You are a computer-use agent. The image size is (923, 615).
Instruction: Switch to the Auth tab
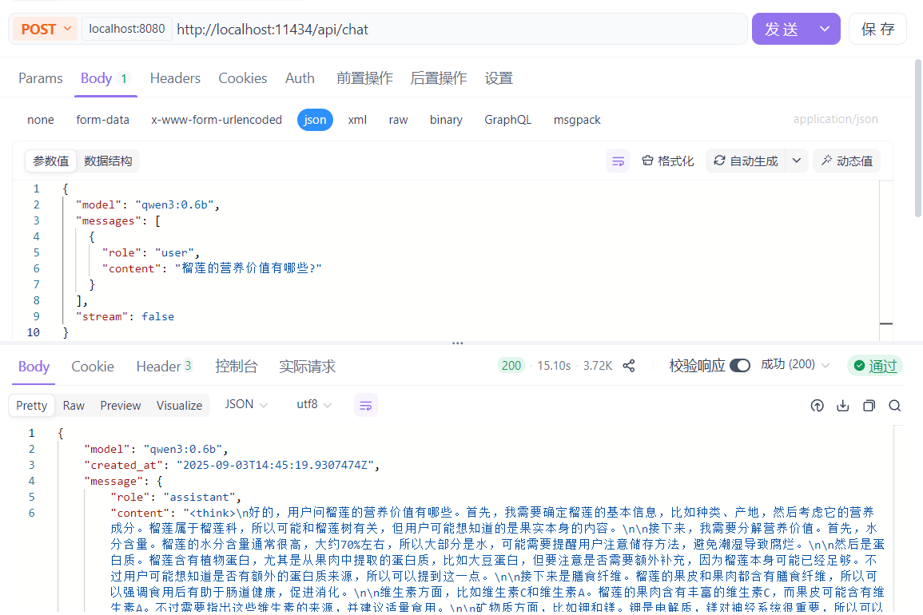(300, 78)
